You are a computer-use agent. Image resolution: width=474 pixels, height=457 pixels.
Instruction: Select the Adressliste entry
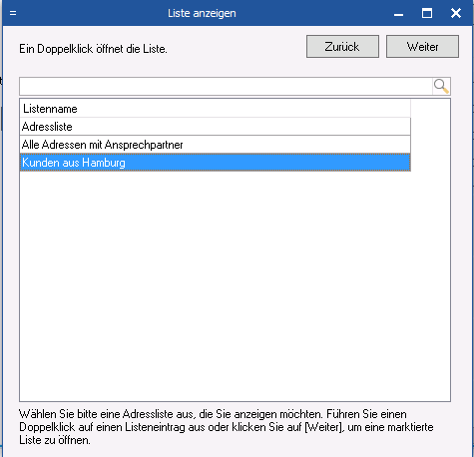click(x=215, y=127)
